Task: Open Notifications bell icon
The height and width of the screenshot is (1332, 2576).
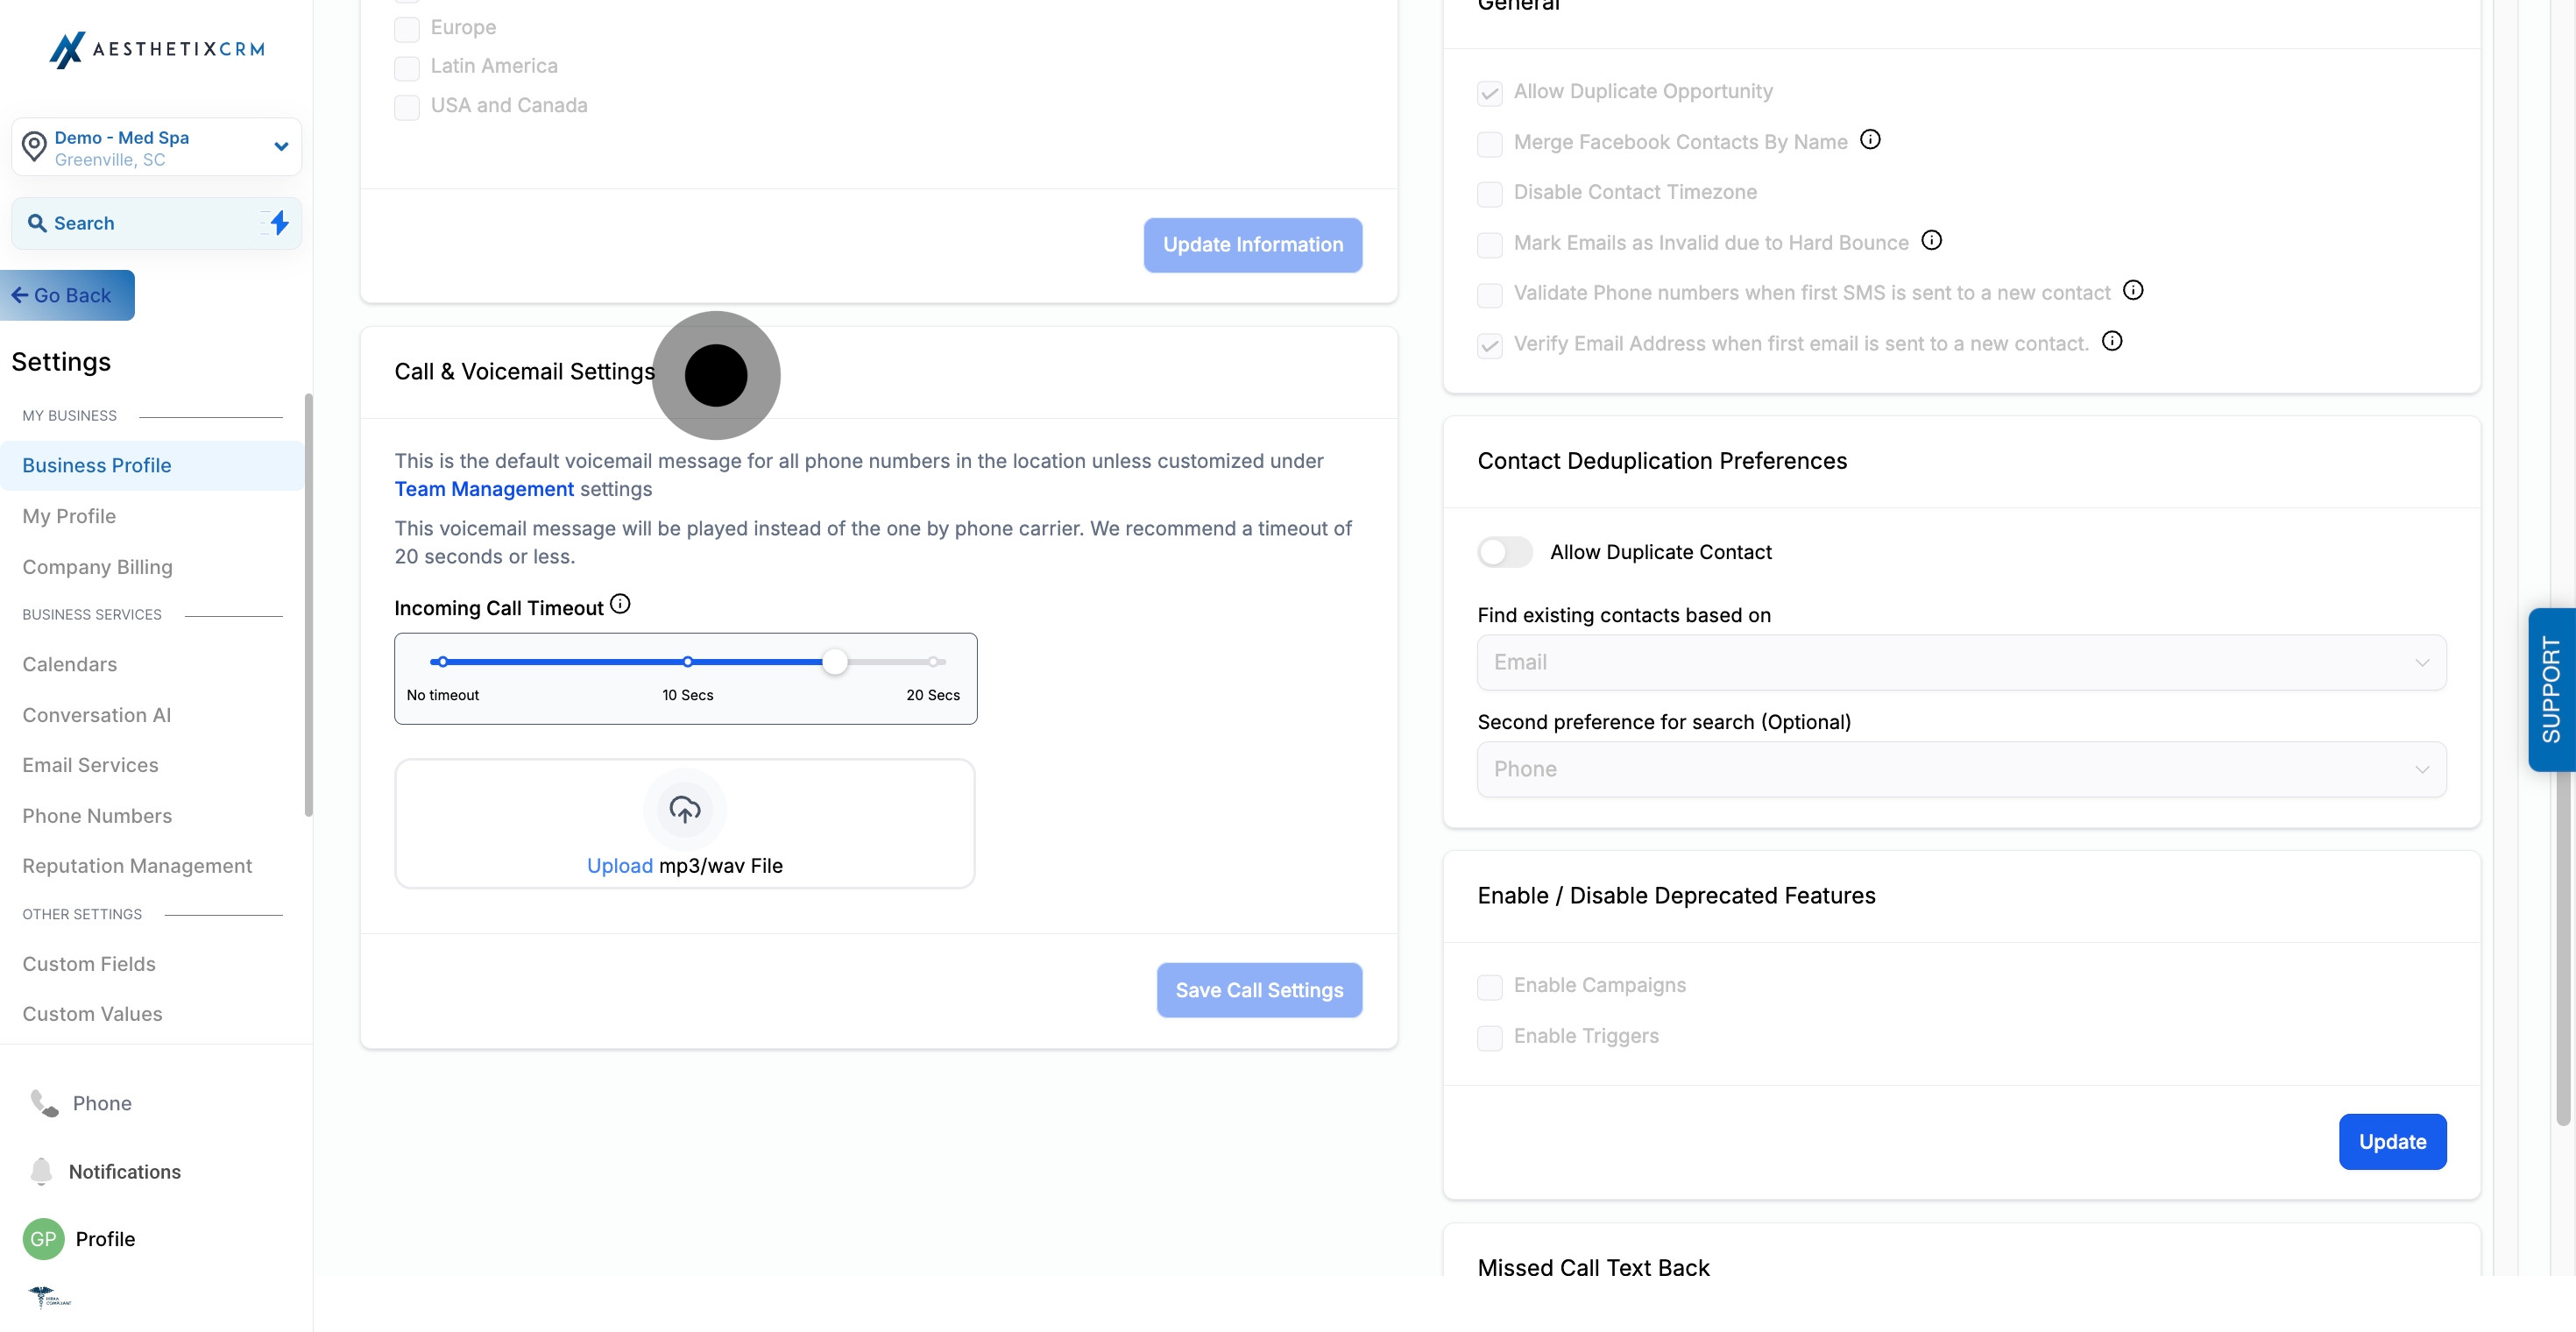Action: [41, 1171]
